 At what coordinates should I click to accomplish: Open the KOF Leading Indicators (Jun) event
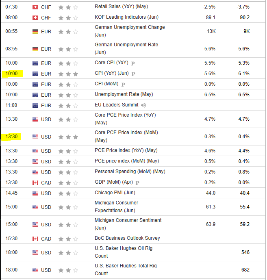click(126, 17)
